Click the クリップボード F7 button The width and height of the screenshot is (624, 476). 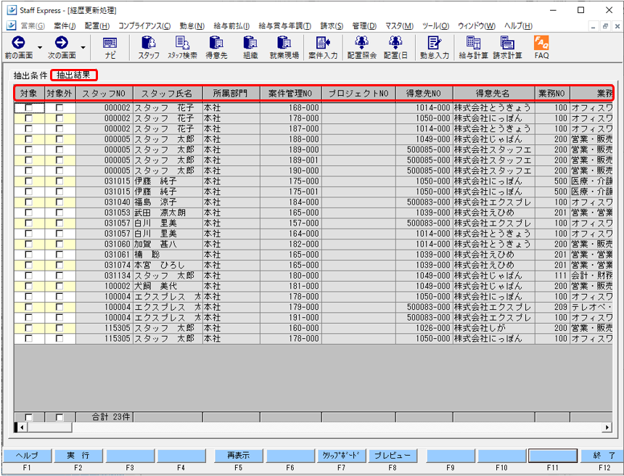click(x=341, y=455)
